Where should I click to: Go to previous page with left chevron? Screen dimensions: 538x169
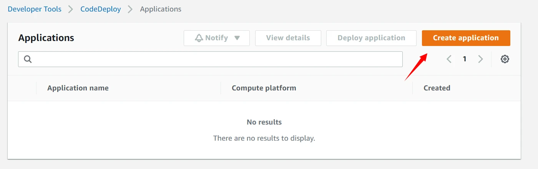[x=449, y=59]
